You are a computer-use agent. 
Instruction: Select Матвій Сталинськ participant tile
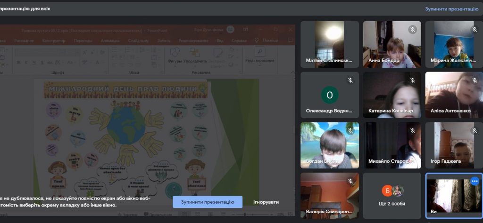(x=330, y=44)
